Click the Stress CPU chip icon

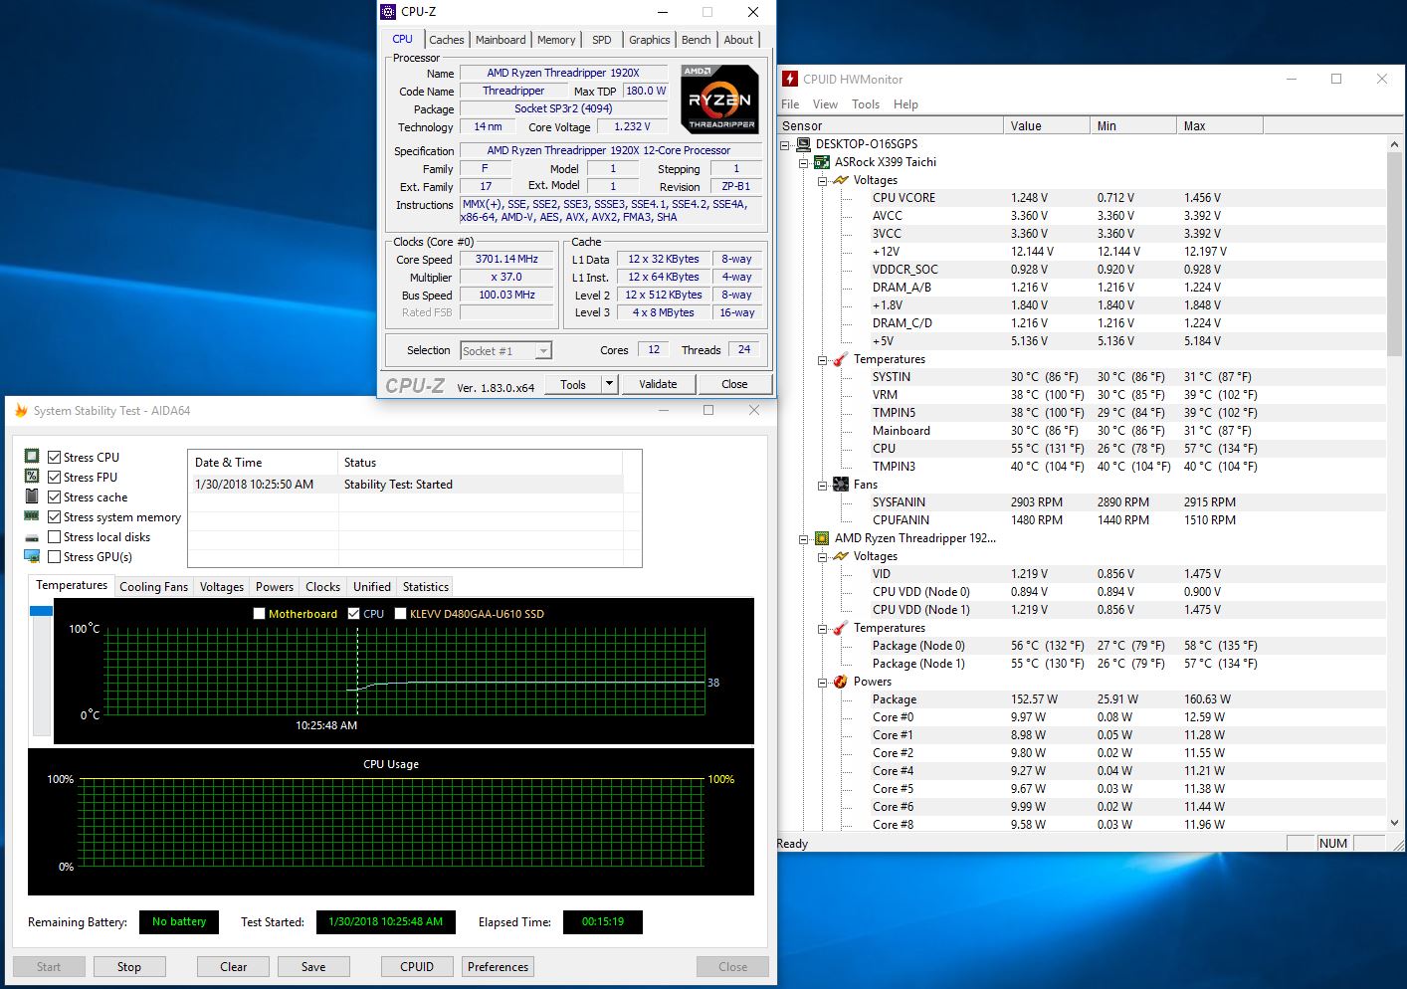32,457
